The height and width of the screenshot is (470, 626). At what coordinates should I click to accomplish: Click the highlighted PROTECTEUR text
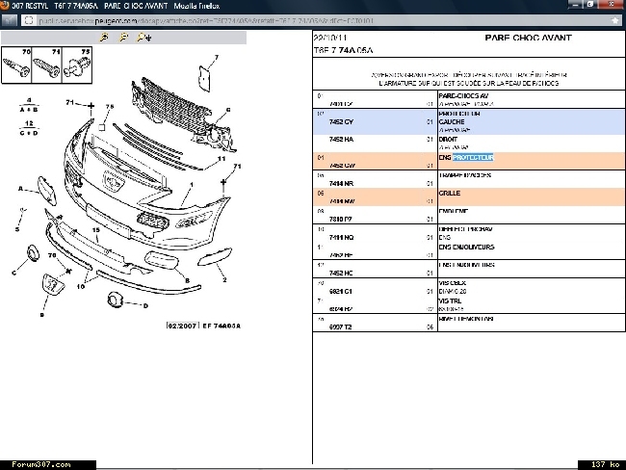[x=473, y=157]
